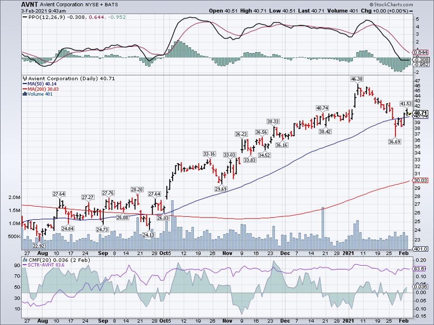Click the green -0.952 histogram value in the PPO legend
This screenshot has height=325, width=434.
[117, 17]
